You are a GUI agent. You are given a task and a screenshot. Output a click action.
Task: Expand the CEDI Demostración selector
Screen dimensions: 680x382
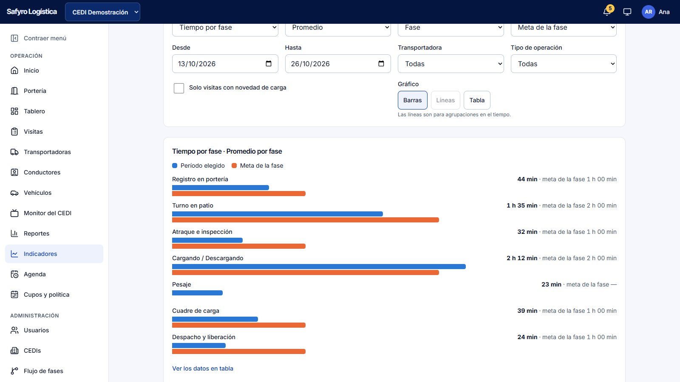click(x=102, y=12)
